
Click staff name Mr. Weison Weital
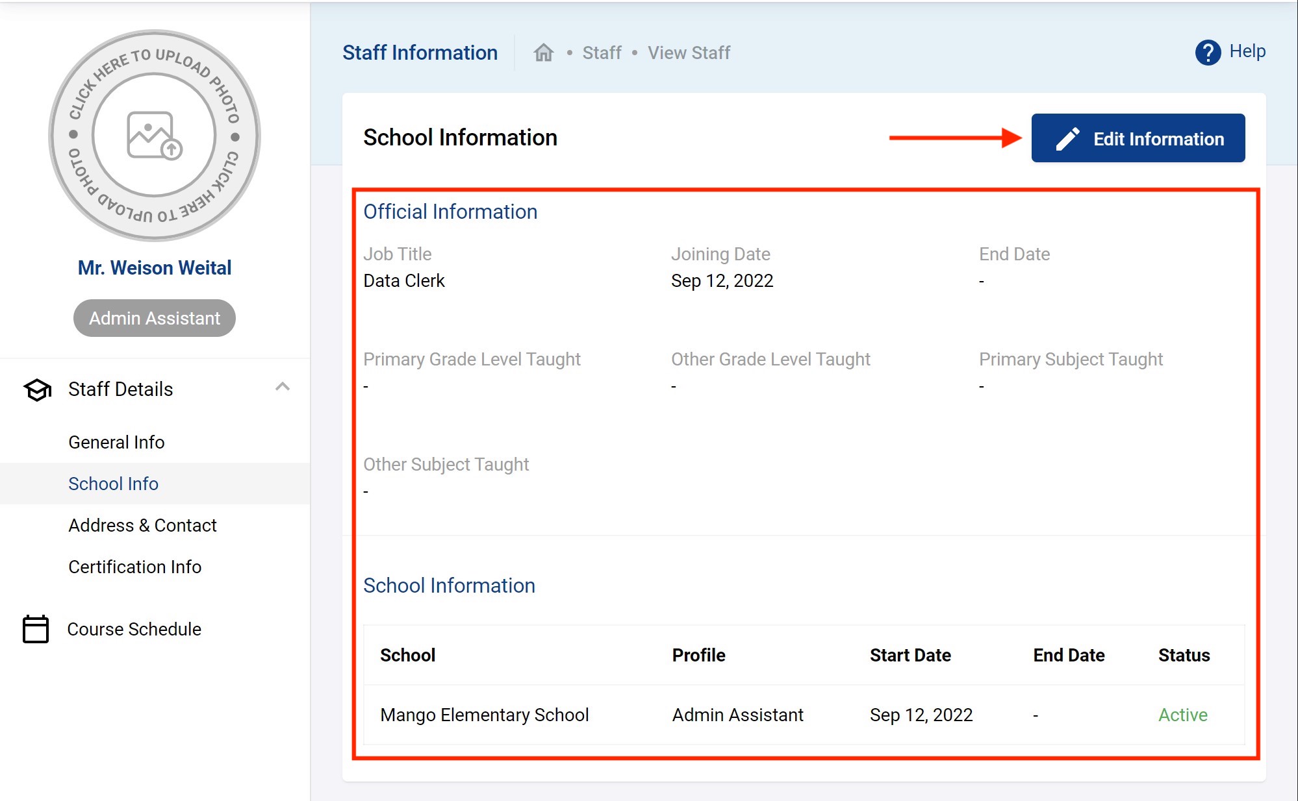pyautogui.click(x=154, y=267)
